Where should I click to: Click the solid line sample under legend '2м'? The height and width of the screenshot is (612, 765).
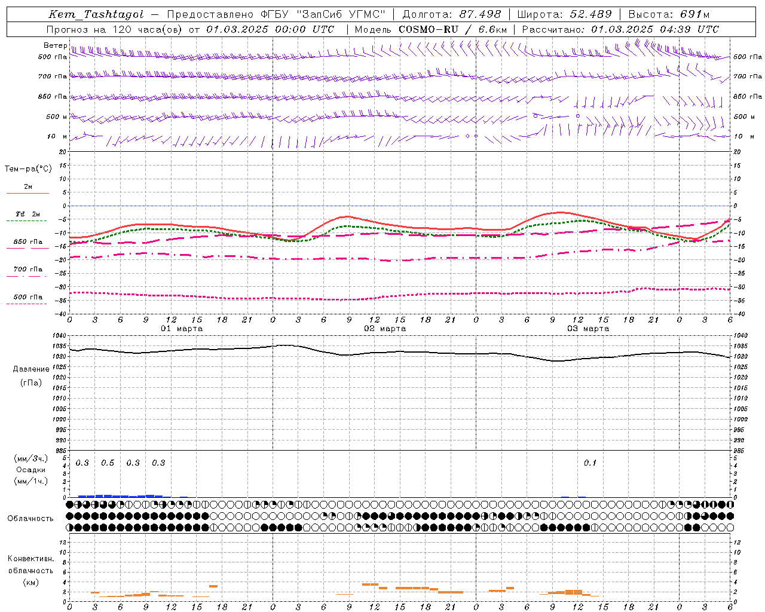pyautogui.click(x=27, y=194)
